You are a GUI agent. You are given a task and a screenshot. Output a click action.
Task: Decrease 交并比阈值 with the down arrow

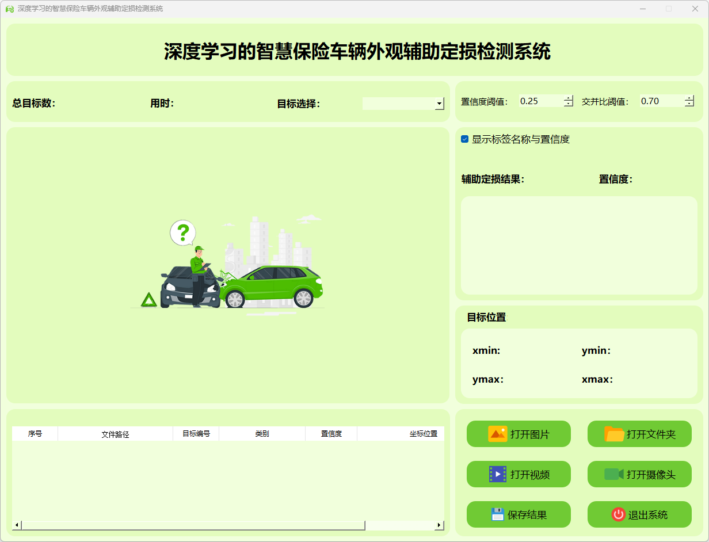pos(689,104)
